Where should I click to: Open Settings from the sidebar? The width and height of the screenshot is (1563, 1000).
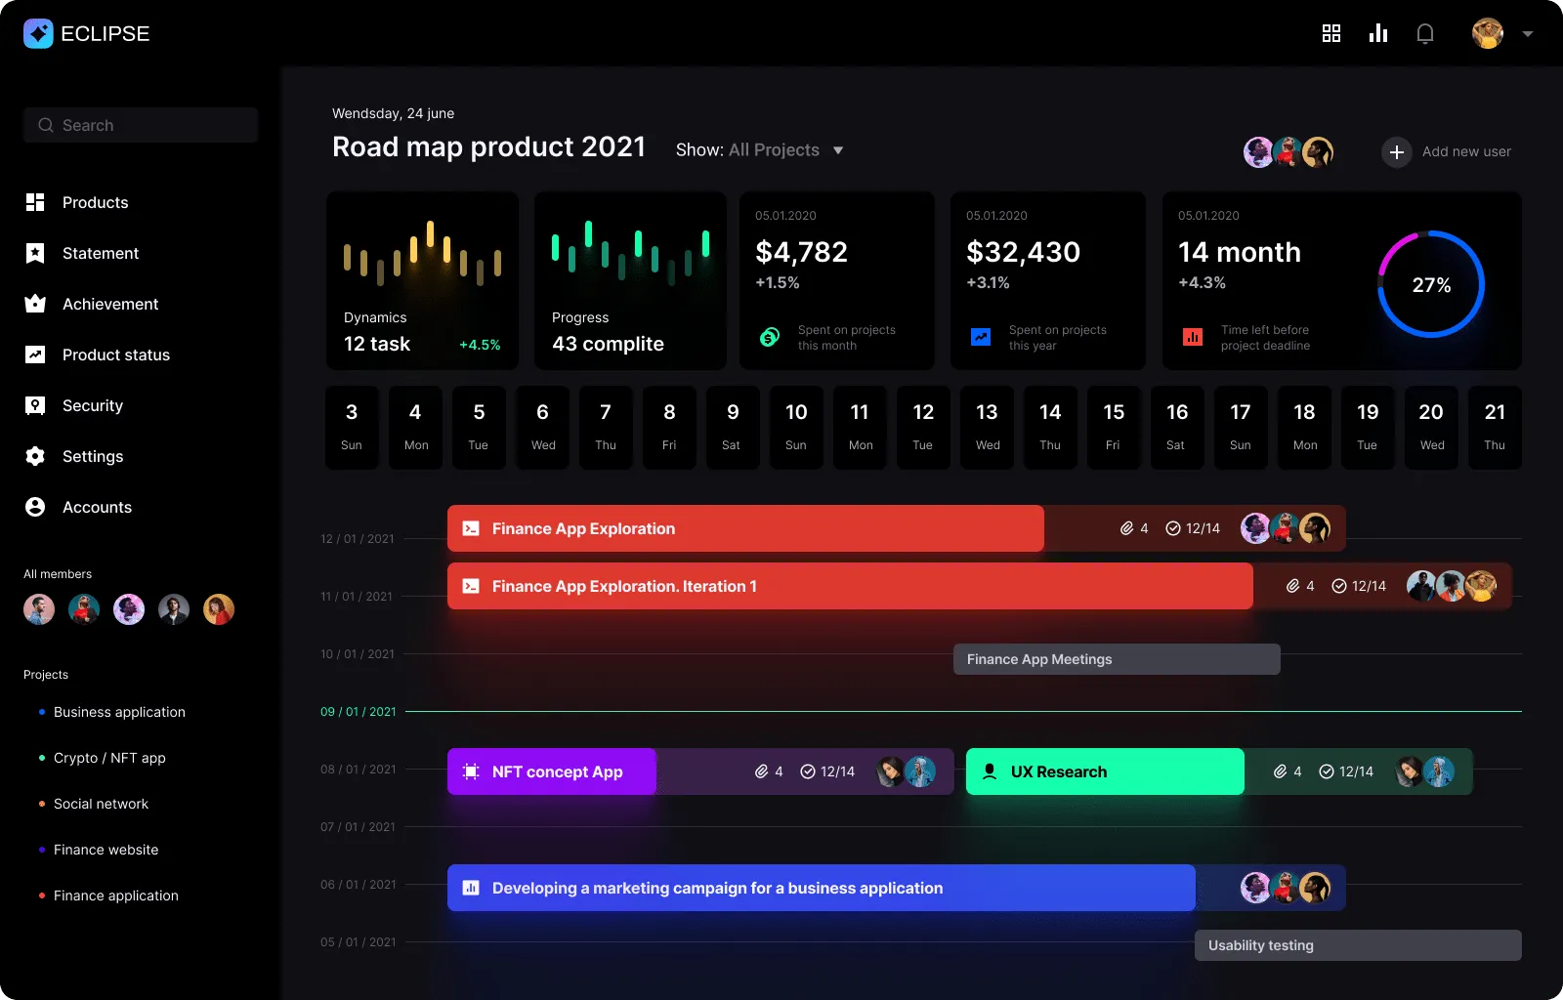(92, 456)
